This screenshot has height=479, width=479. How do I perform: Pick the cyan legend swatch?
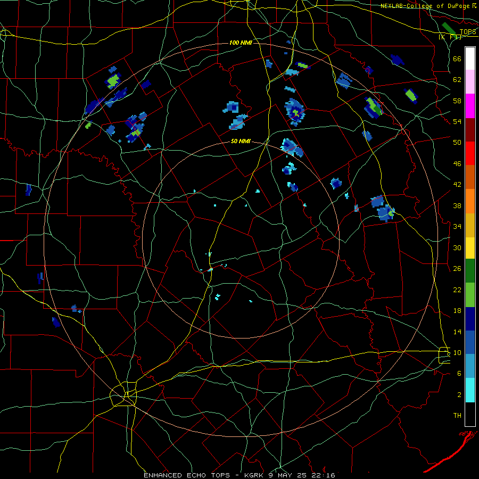(x=470, y=390)
